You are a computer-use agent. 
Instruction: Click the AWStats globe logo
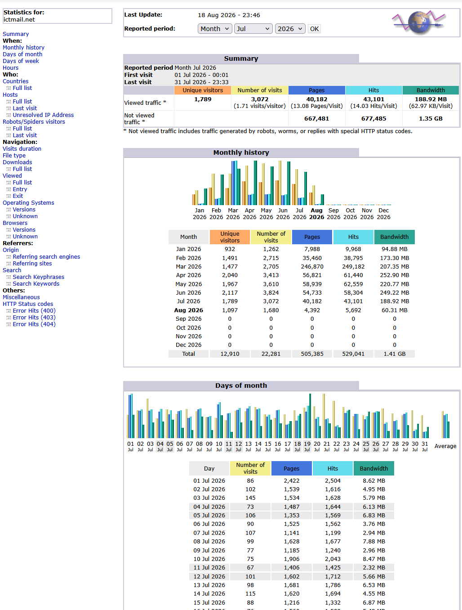point(419,23)
